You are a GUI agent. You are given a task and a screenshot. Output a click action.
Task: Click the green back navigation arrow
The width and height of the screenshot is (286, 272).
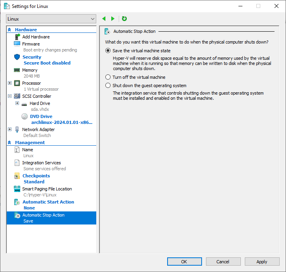coord(104,19)
